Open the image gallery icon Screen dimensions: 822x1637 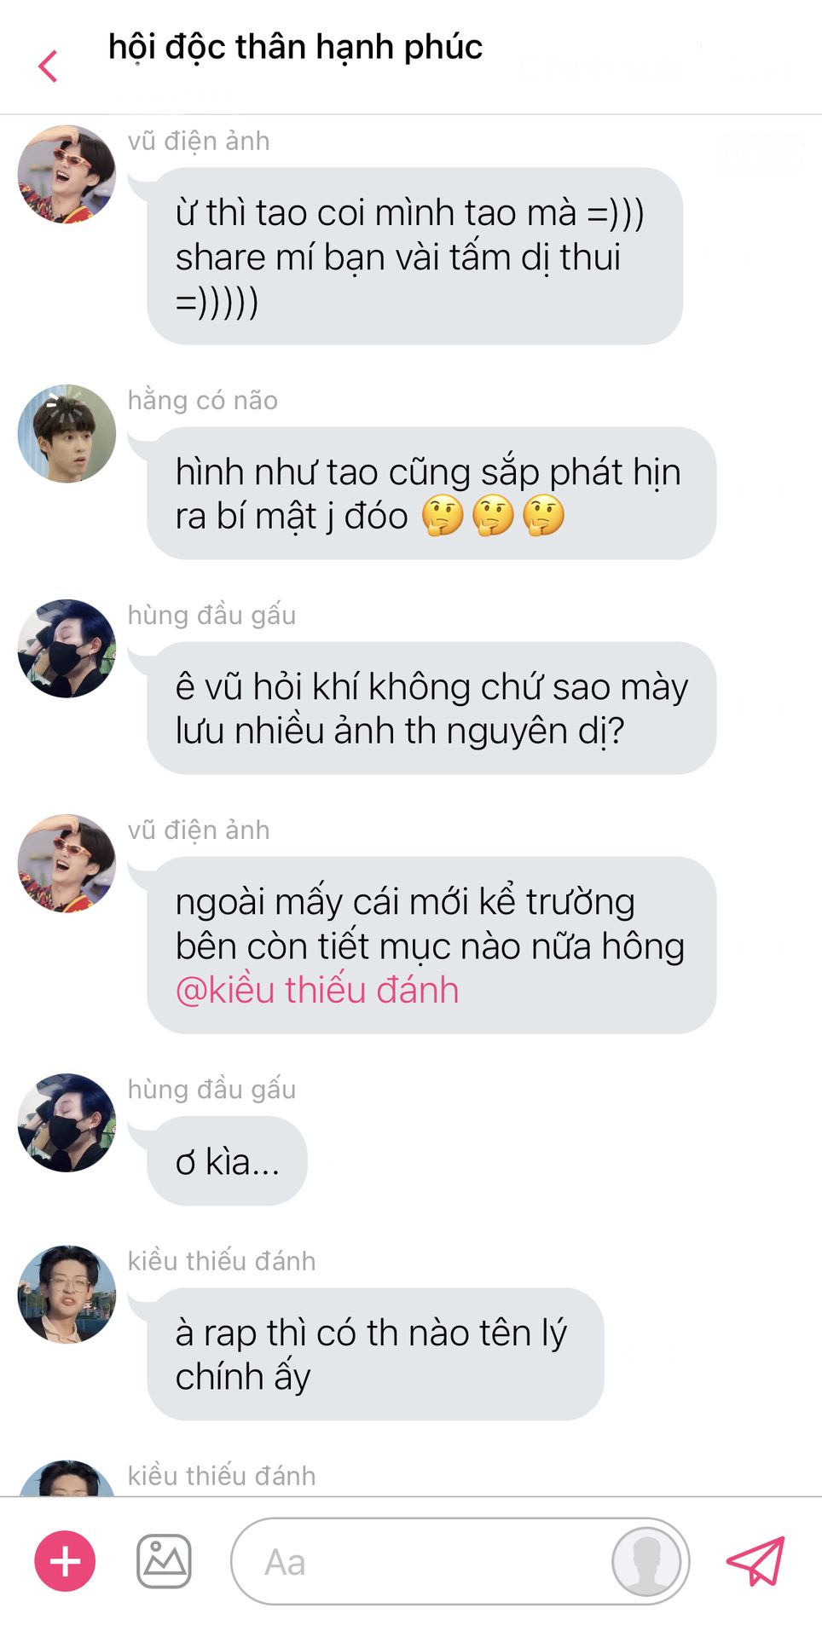(x=164, y=1561)
